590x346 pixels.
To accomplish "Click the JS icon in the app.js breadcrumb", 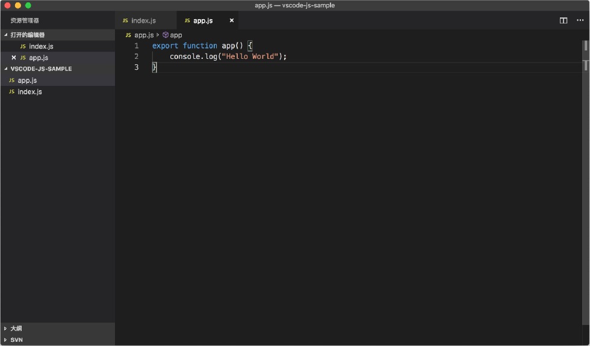I will (x=128, y=35).
